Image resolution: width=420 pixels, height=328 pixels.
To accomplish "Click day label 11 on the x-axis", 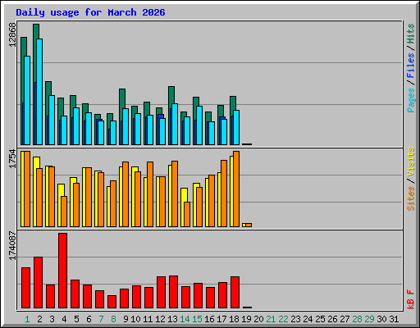I will [x=148, y=319].
